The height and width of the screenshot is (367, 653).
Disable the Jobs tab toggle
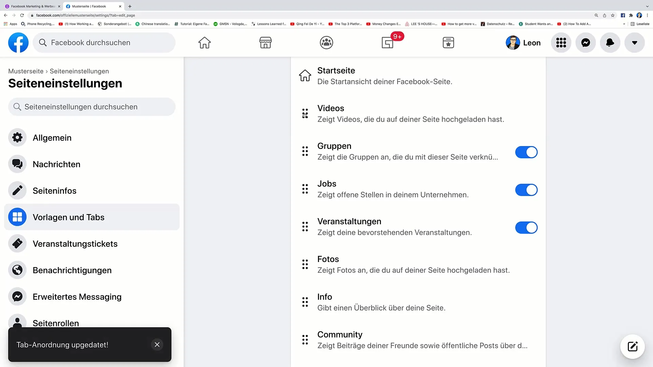coord(526,190)
